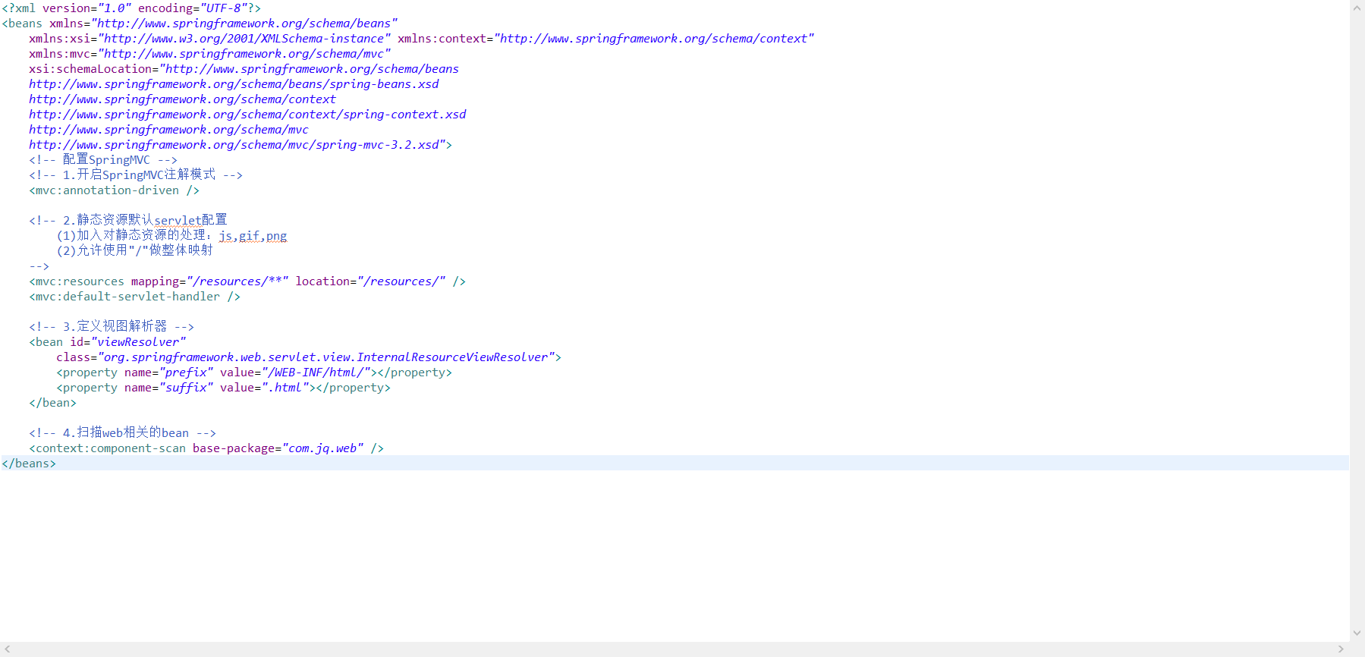Click the mvc:annotation-driven tag
Screen dimensions: 1365x657
coord(114,190)
